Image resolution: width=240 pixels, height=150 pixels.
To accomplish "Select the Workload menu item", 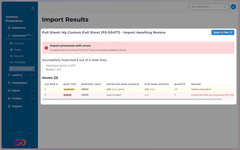I will (x=20, y=62).
